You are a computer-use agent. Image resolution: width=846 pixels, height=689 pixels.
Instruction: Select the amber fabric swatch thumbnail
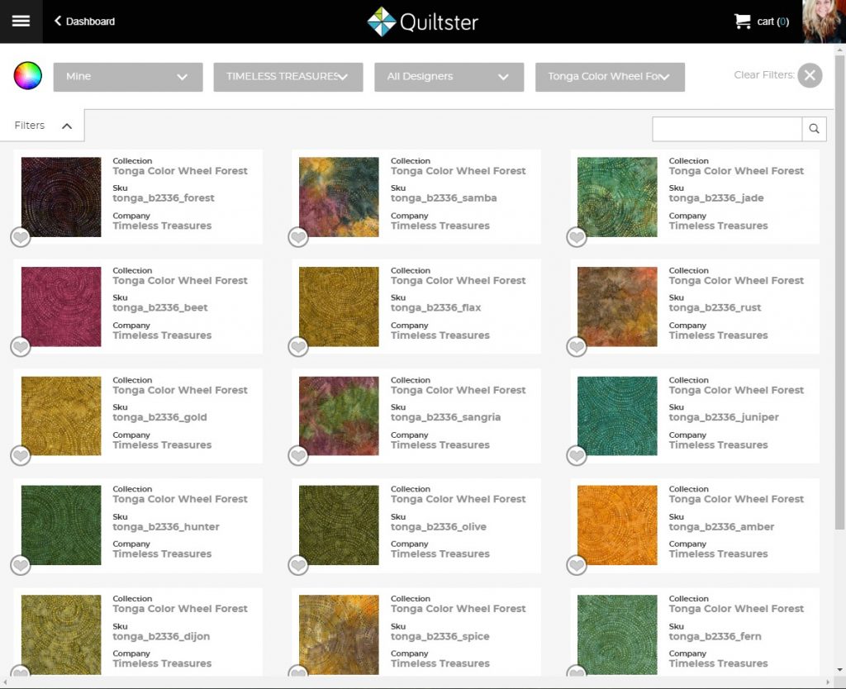[x=617, y=525]
